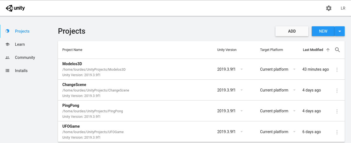This screenshot has width=351, height=143.
Task: Click the path /home/lourdes/UnityProjects/ChangeScene
Action: click(96, 90)
